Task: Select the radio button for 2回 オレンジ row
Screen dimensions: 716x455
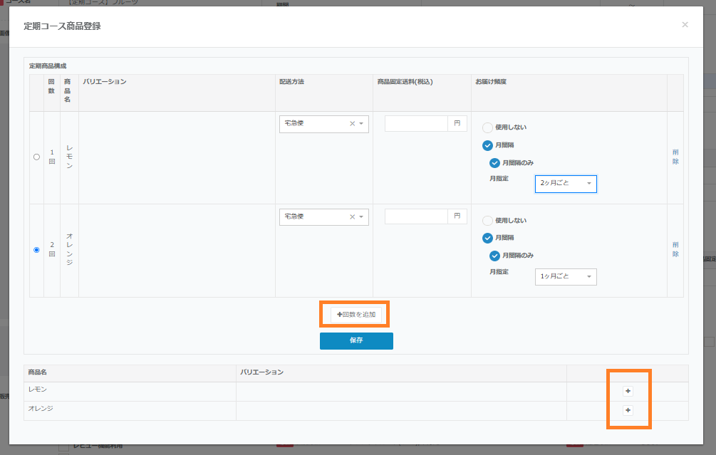Action: [x=36, y=250]
